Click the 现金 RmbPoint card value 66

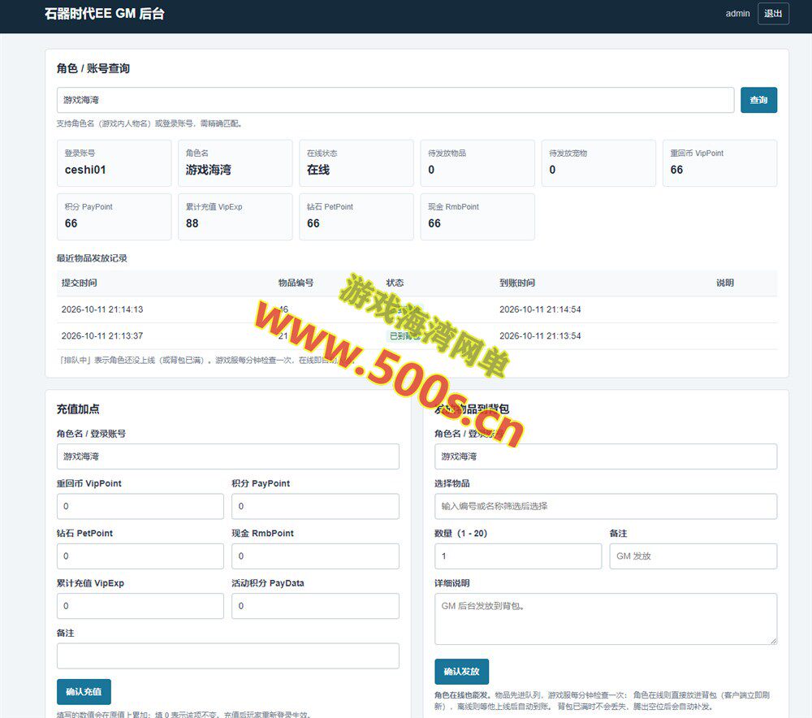point(434,223)
